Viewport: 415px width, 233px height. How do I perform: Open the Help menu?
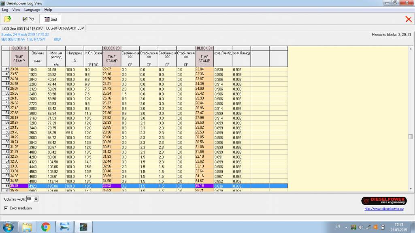point(48,10)
